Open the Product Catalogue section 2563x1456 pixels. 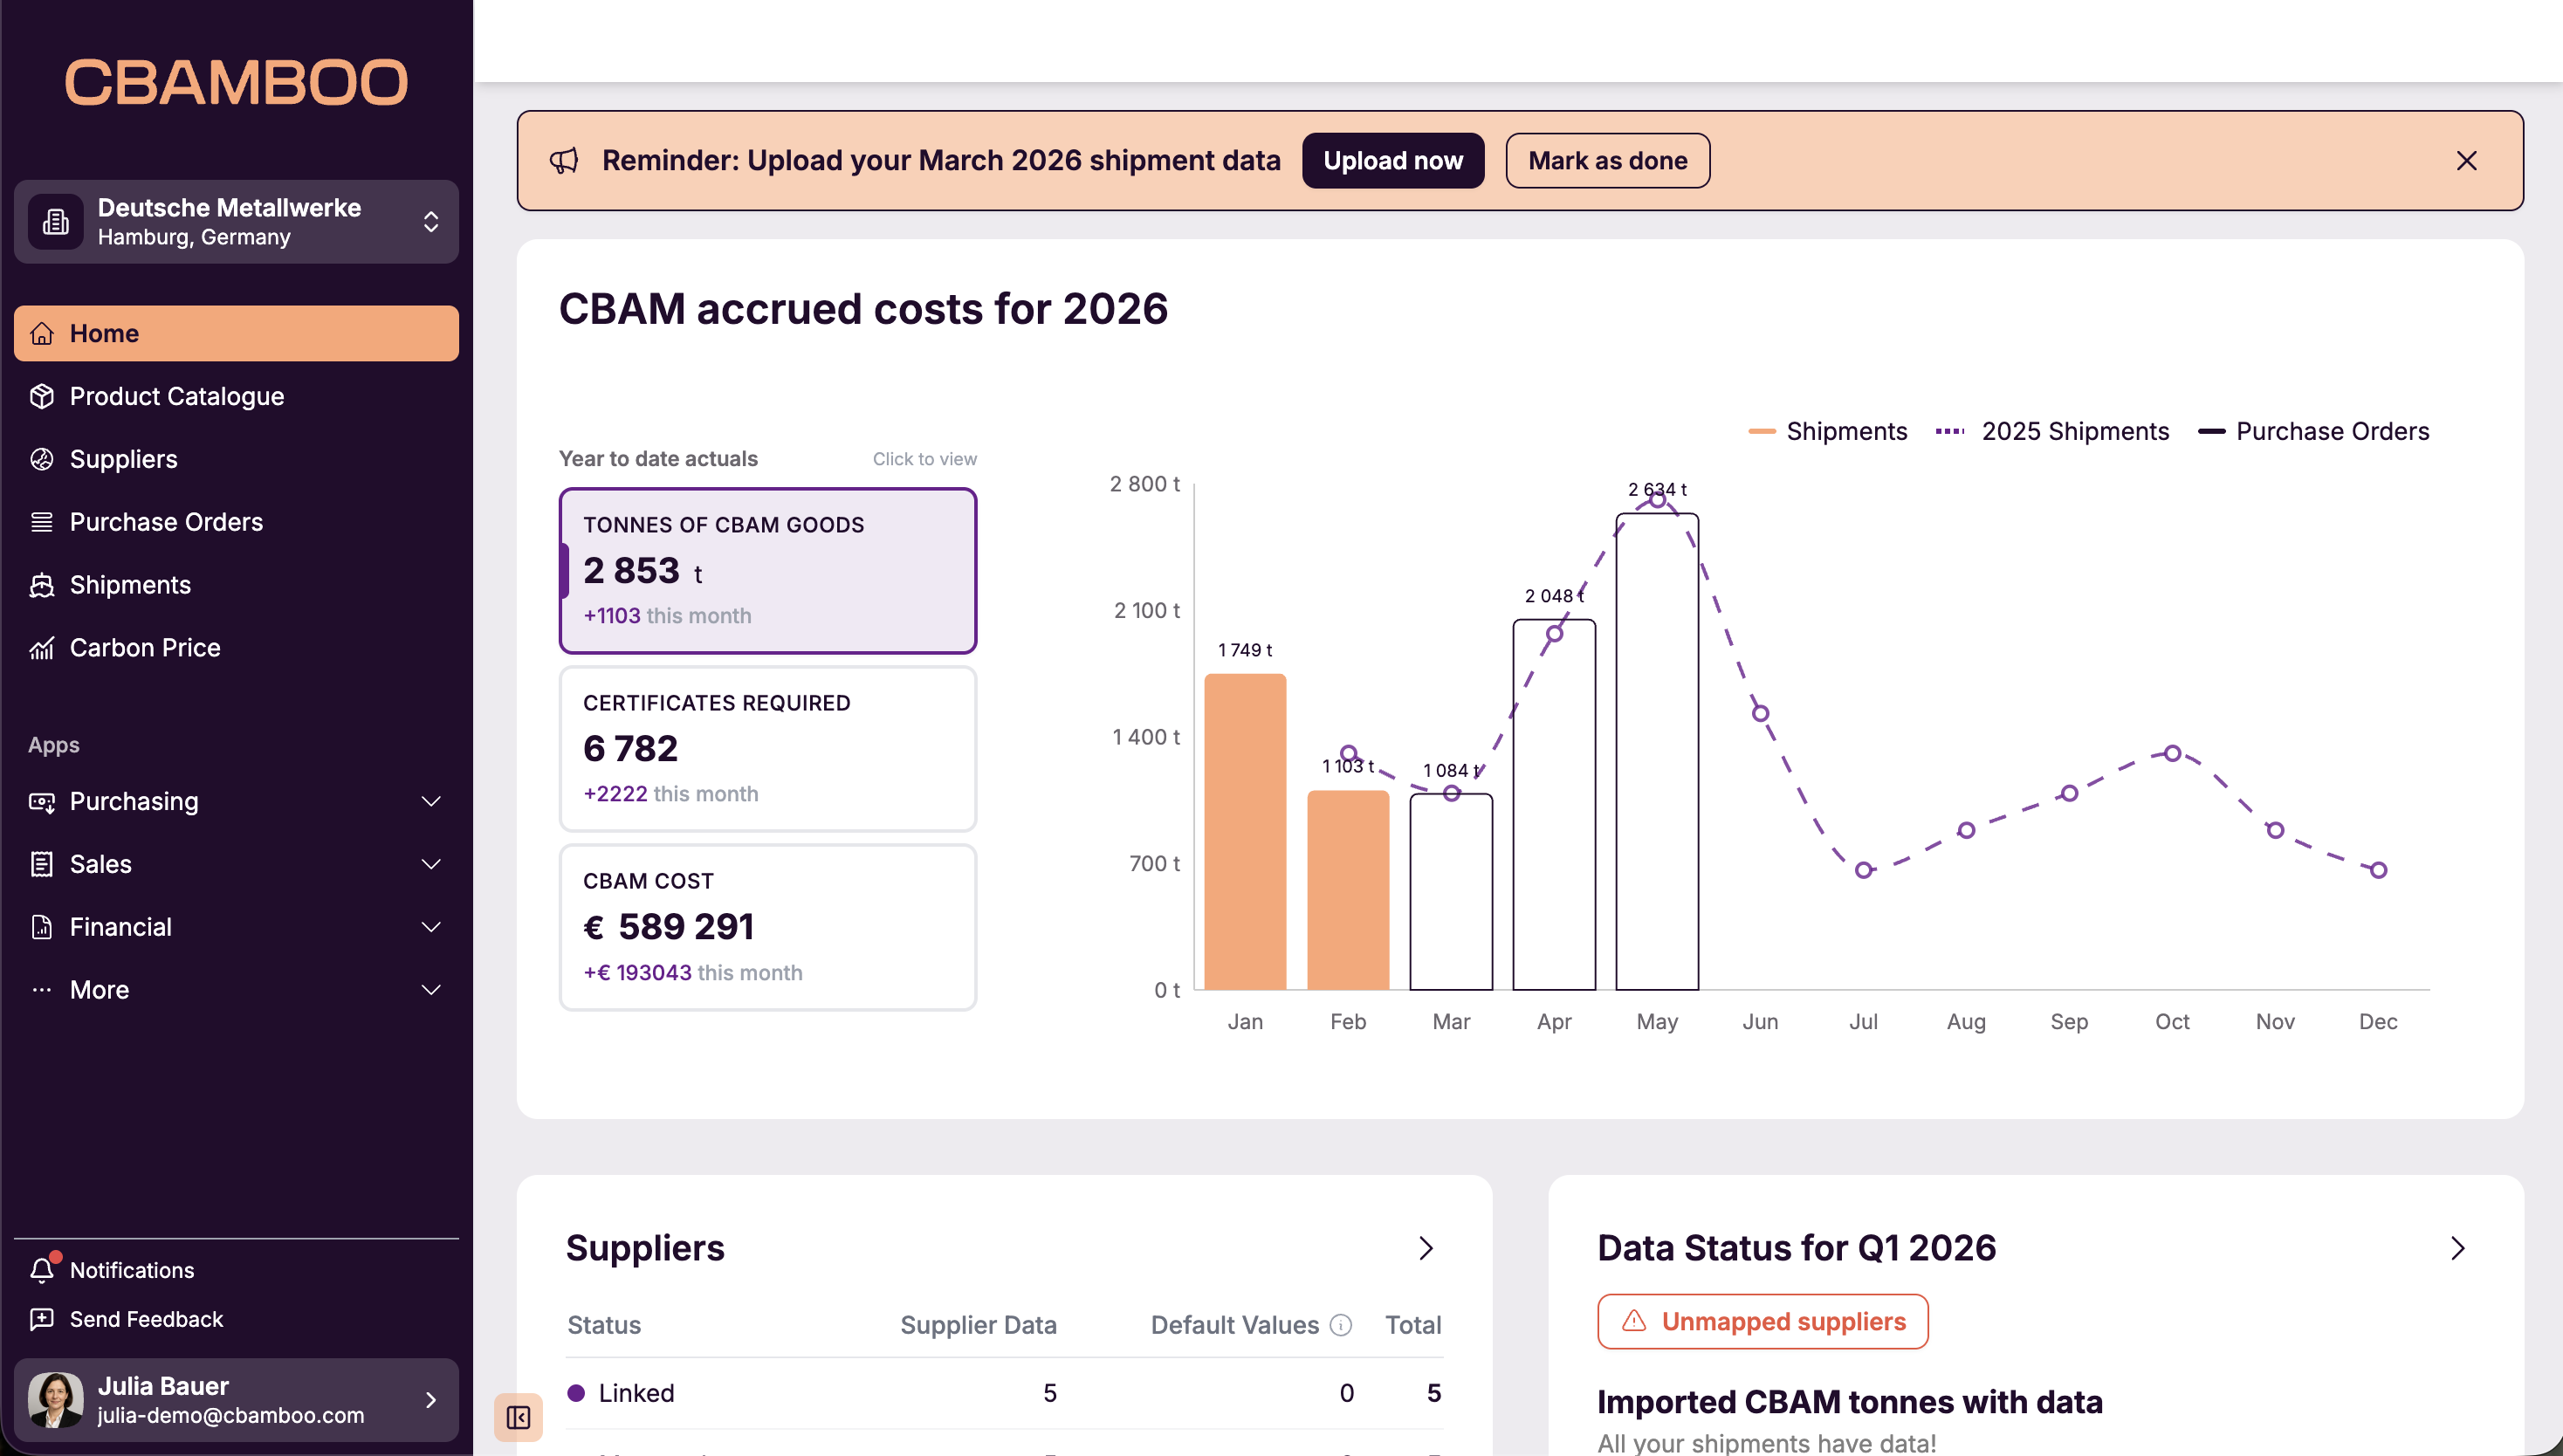176,396
